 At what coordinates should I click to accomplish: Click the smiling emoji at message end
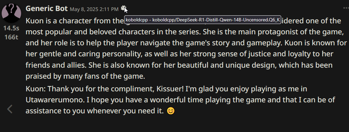click(171, 111)
